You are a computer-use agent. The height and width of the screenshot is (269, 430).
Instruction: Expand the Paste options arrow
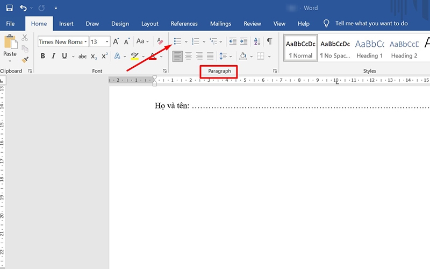tap(10, 61)
